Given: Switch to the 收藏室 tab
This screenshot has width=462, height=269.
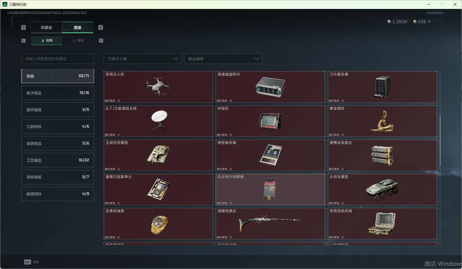Looking at the screenshot, I should [x=46, y=27].
